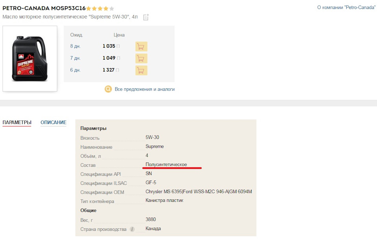Click the 7 дн. delivery time
This screenshot has width=377, height=241.
pos(75,58)
